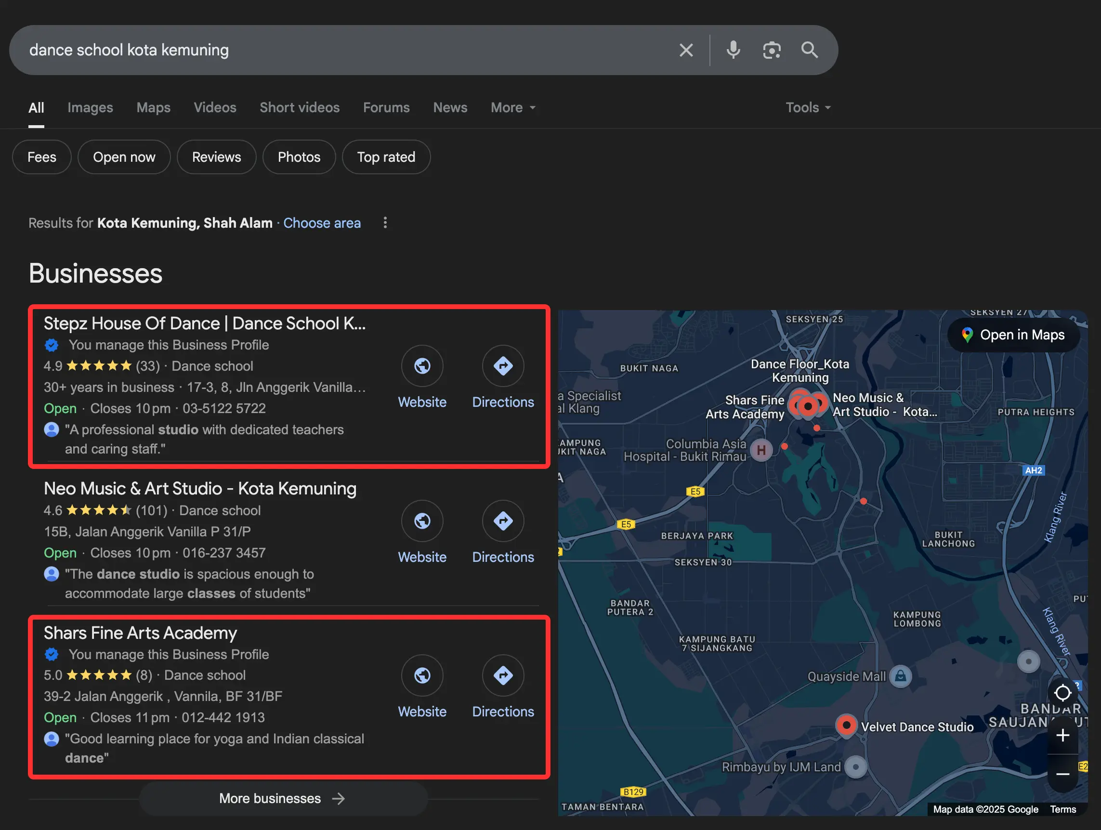The width and height of the screenshot is (1101, 830).
Task: Click Neo Music phone 016-237 3457
Action: pos(223,553)
